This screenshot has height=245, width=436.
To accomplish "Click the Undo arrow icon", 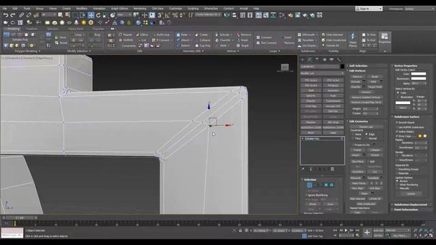I will (x=5, y=15).
